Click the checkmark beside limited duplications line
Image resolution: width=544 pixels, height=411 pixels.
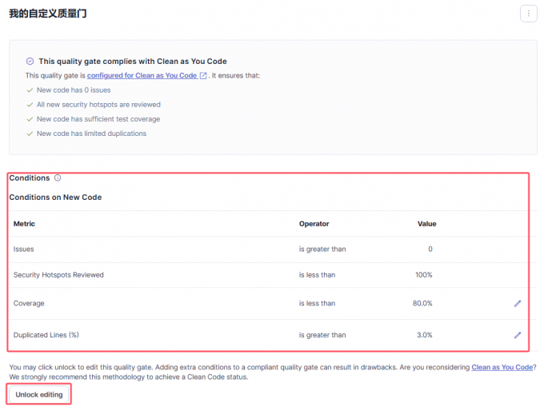click(30, 134)
